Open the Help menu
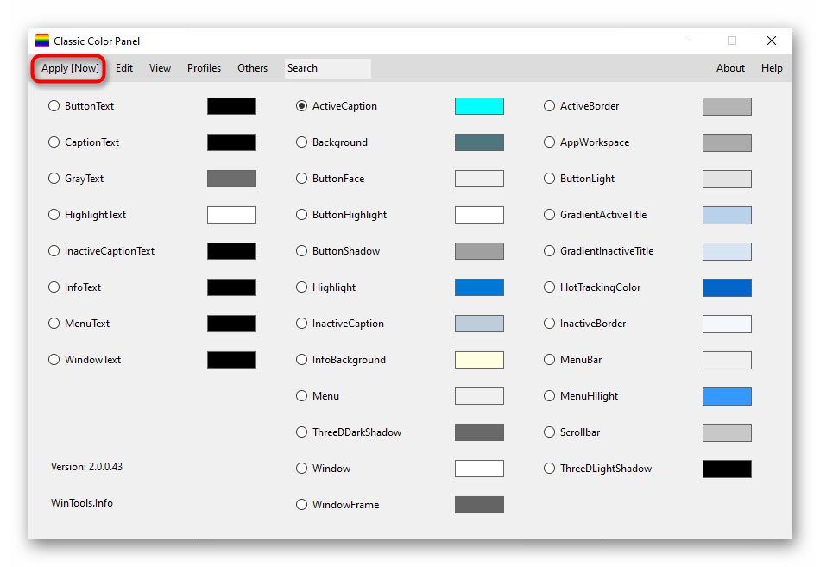Image resolution: width=820 pixels, height=567 pixels. pos(772,68)
